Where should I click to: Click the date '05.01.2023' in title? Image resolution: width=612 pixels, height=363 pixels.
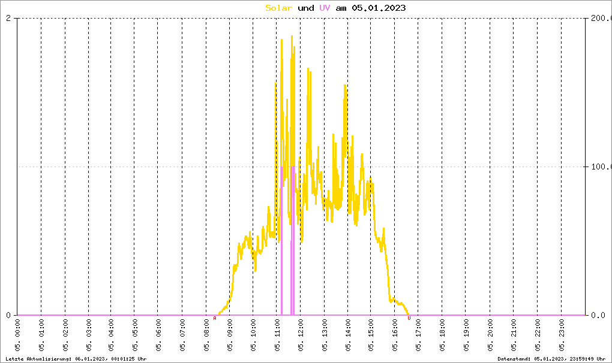point(379,8)
